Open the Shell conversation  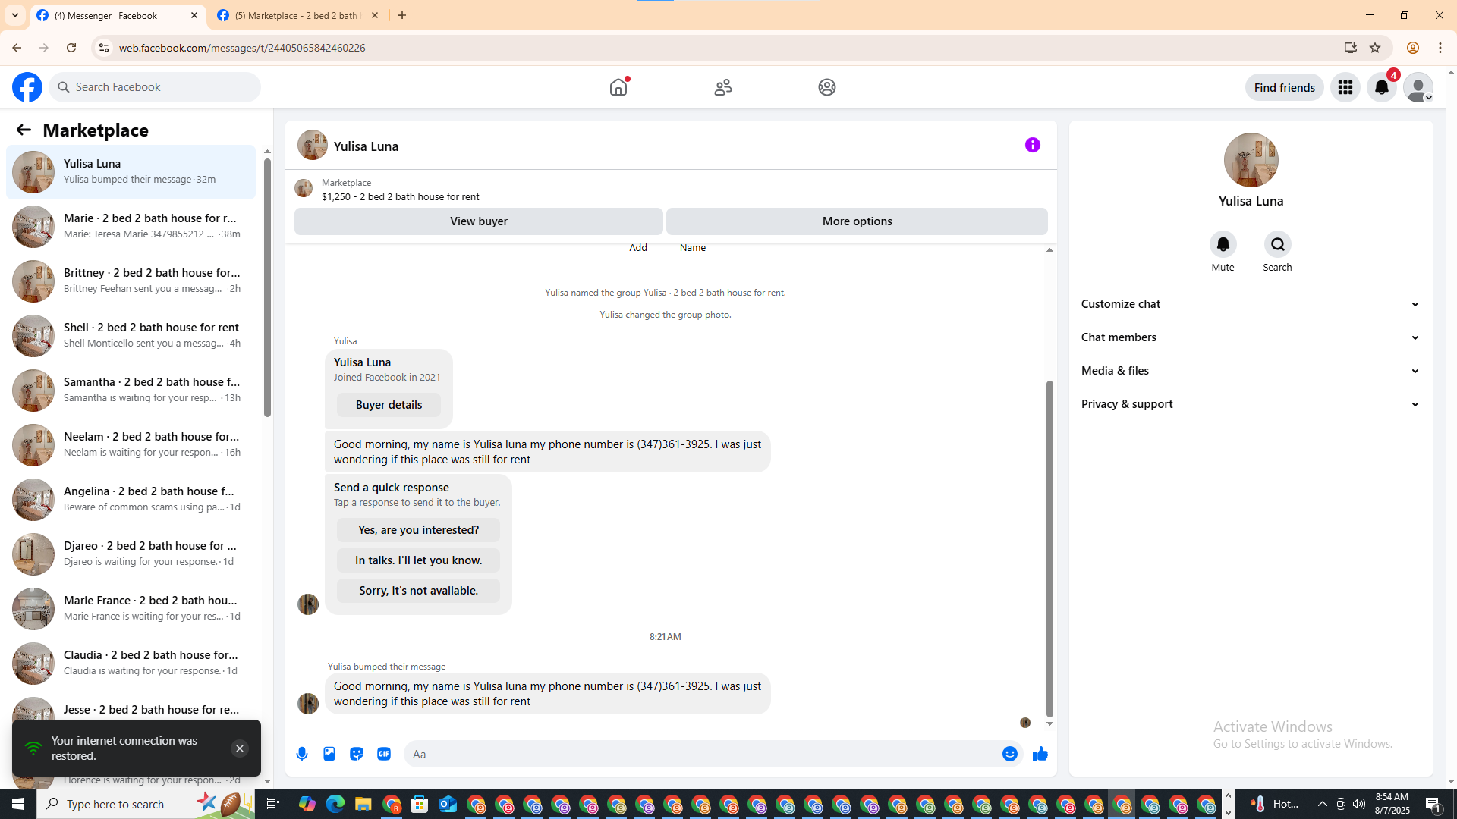click(x=131, y=336)
